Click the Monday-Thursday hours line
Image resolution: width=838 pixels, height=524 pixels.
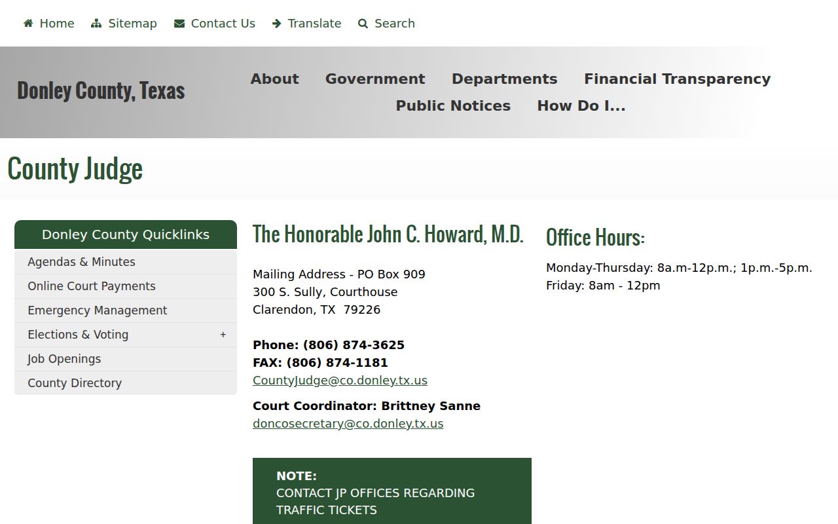pyautogui.click(x=679, y=268)
